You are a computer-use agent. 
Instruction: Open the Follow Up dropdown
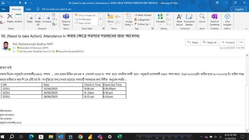click(143, 24)
